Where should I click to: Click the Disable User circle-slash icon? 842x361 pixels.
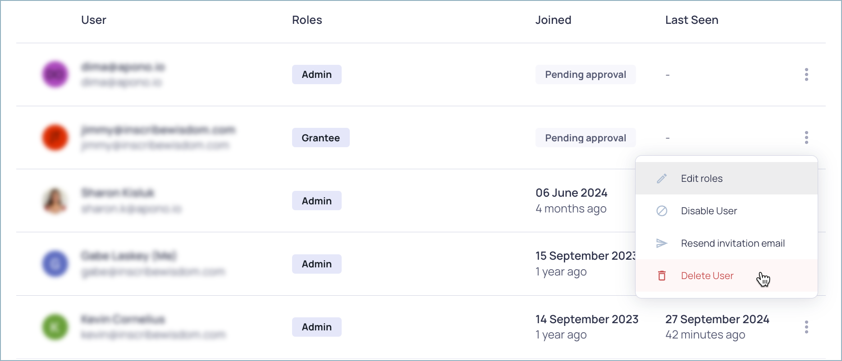coord(662,211)
